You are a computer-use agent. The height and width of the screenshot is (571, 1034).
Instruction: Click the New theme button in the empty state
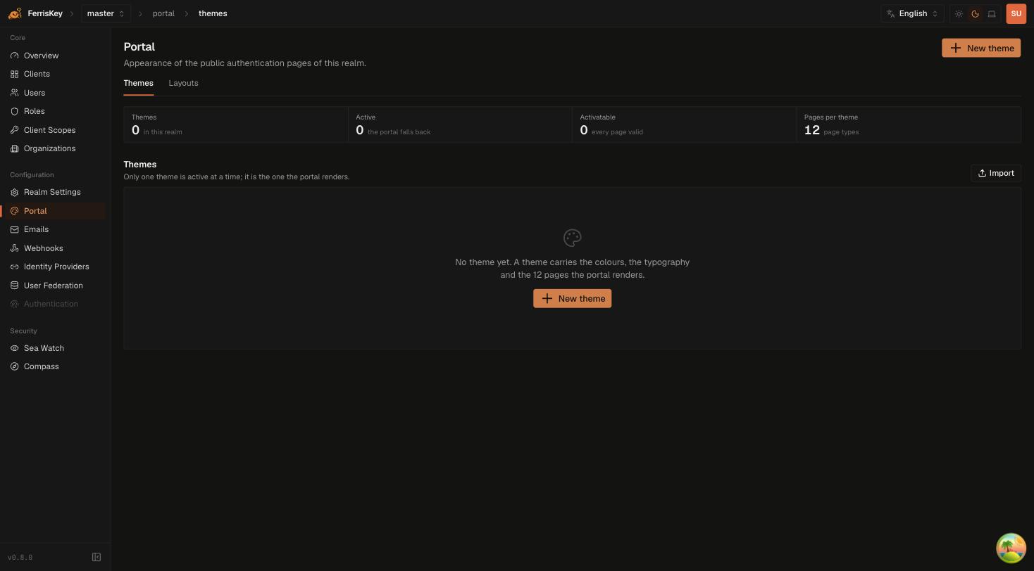(x=572, y=298)
